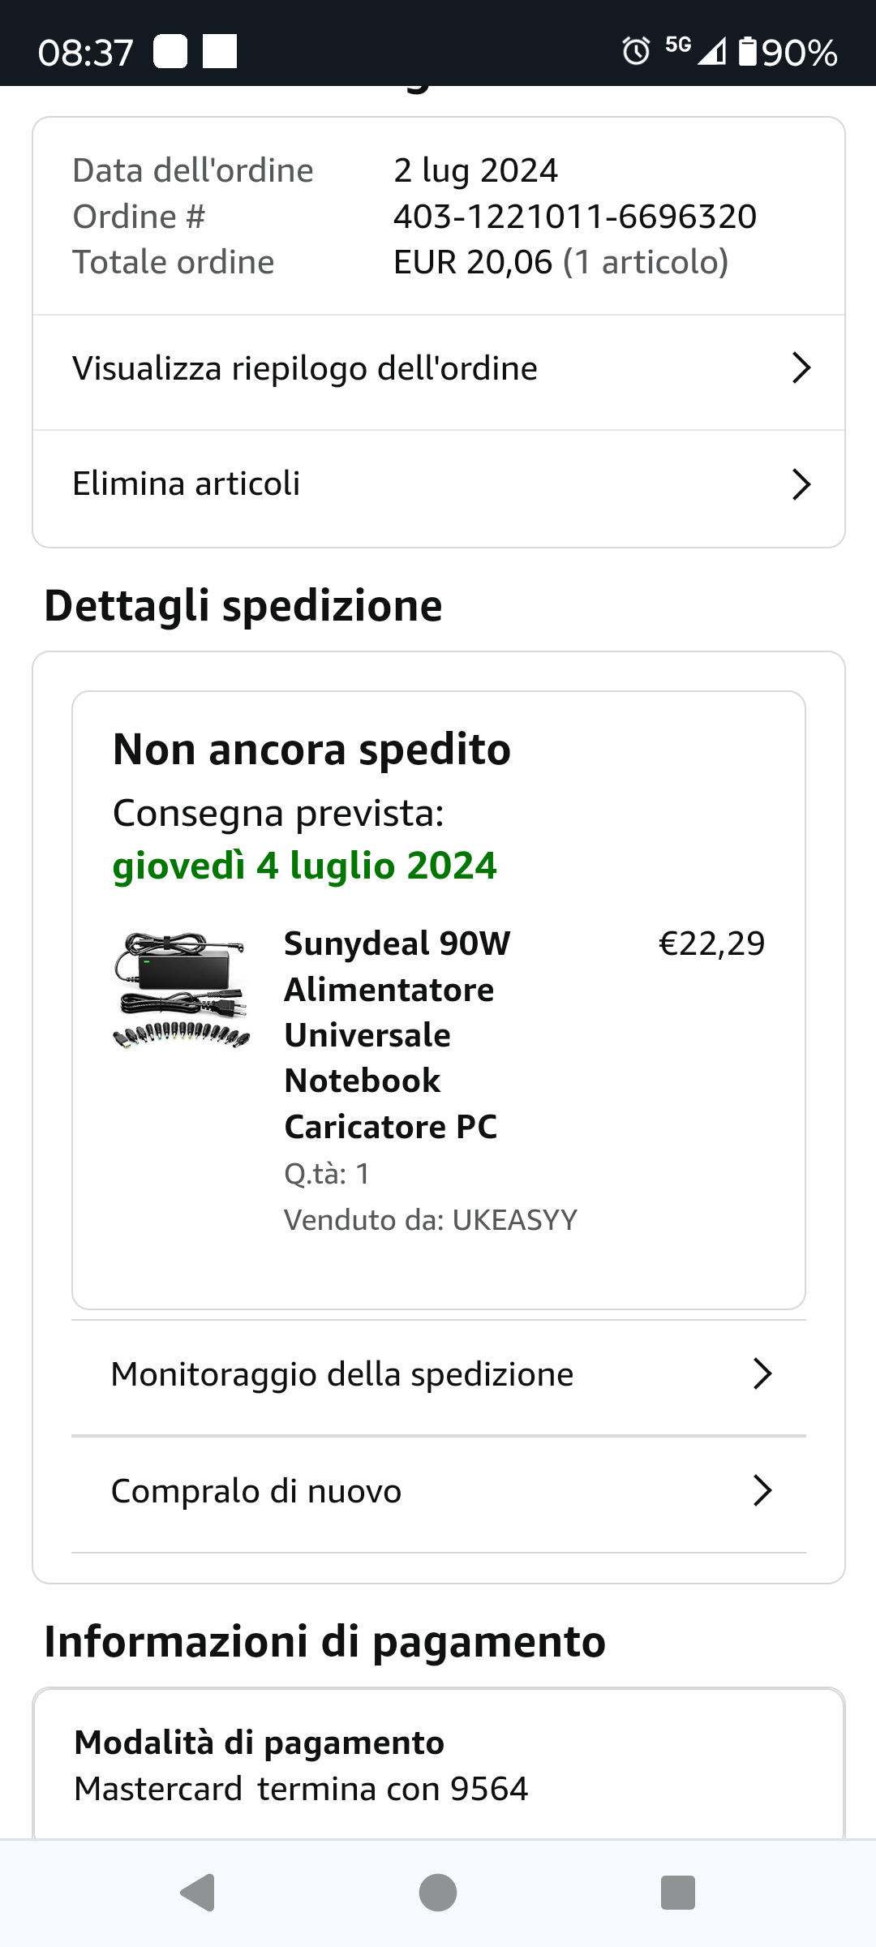This screenshot has width=876, height=1947.
Task: Tap the laptop charger product thumbnail
Action: click(x=181, y=991)
